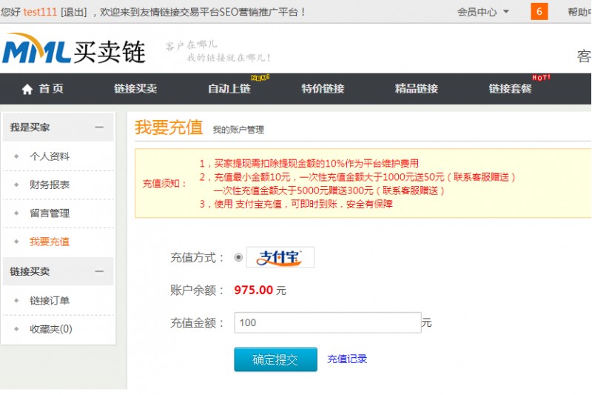Screen dimensions: 592x395
Task: Click the MML买卖链 site logo
Action: point(74,50)
